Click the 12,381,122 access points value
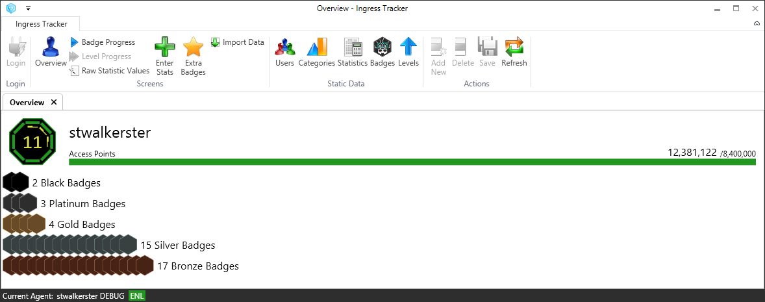 pyautogui.click(x=692, y=153)
